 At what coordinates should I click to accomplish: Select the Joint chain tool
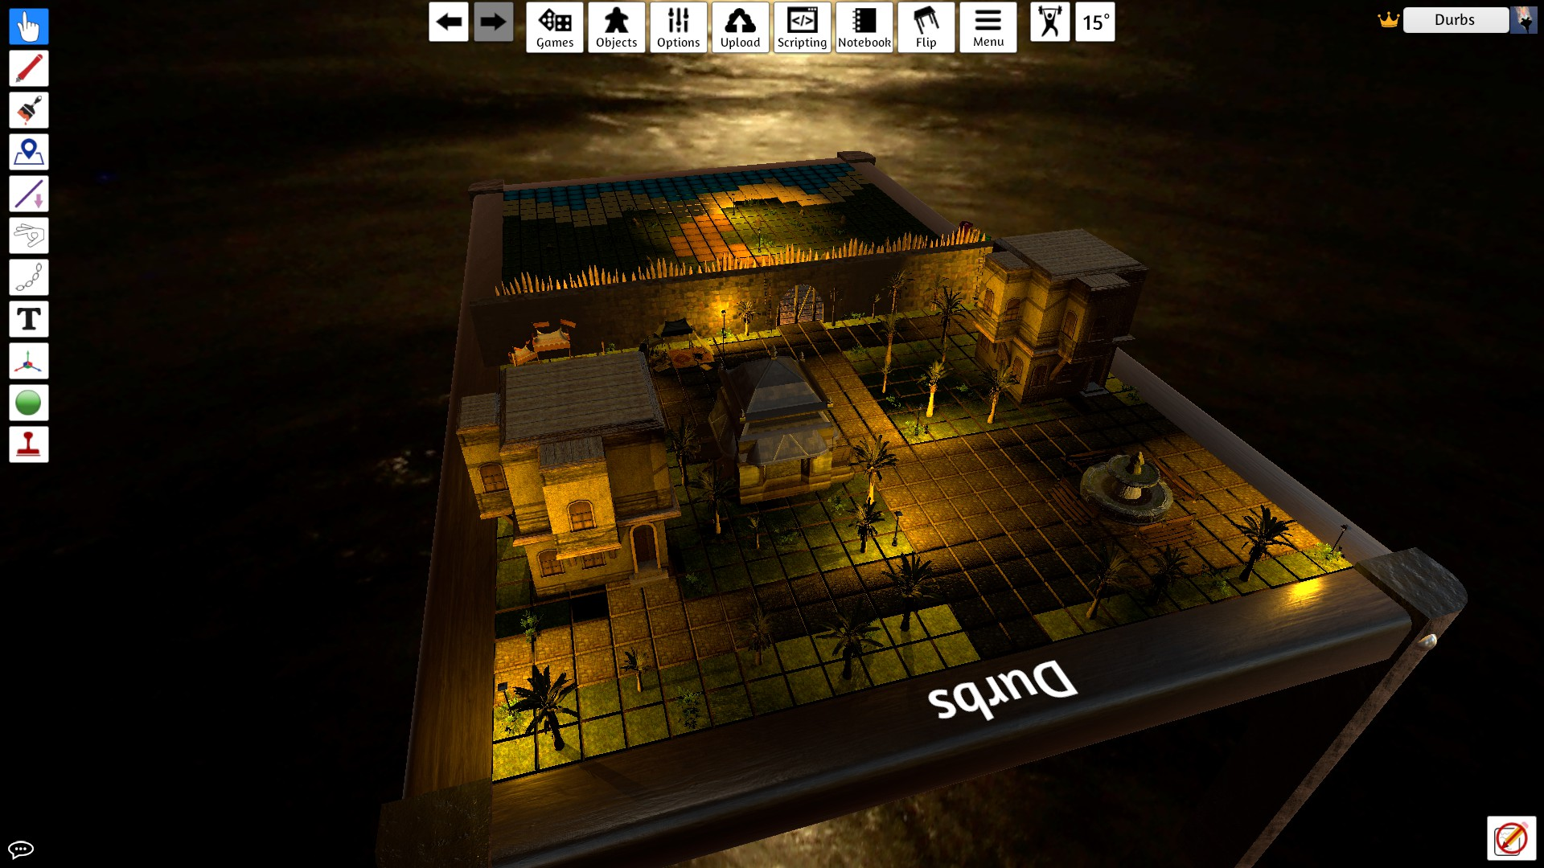(x=29, y=277)
